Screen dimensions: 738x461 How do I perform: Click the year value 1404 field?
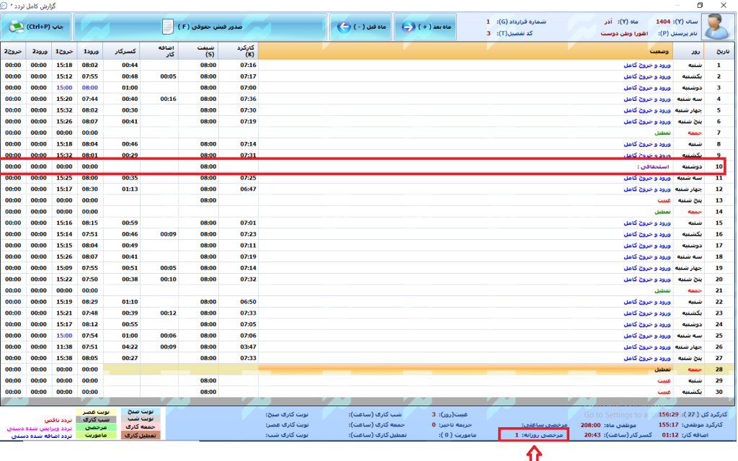coord(664,22)
